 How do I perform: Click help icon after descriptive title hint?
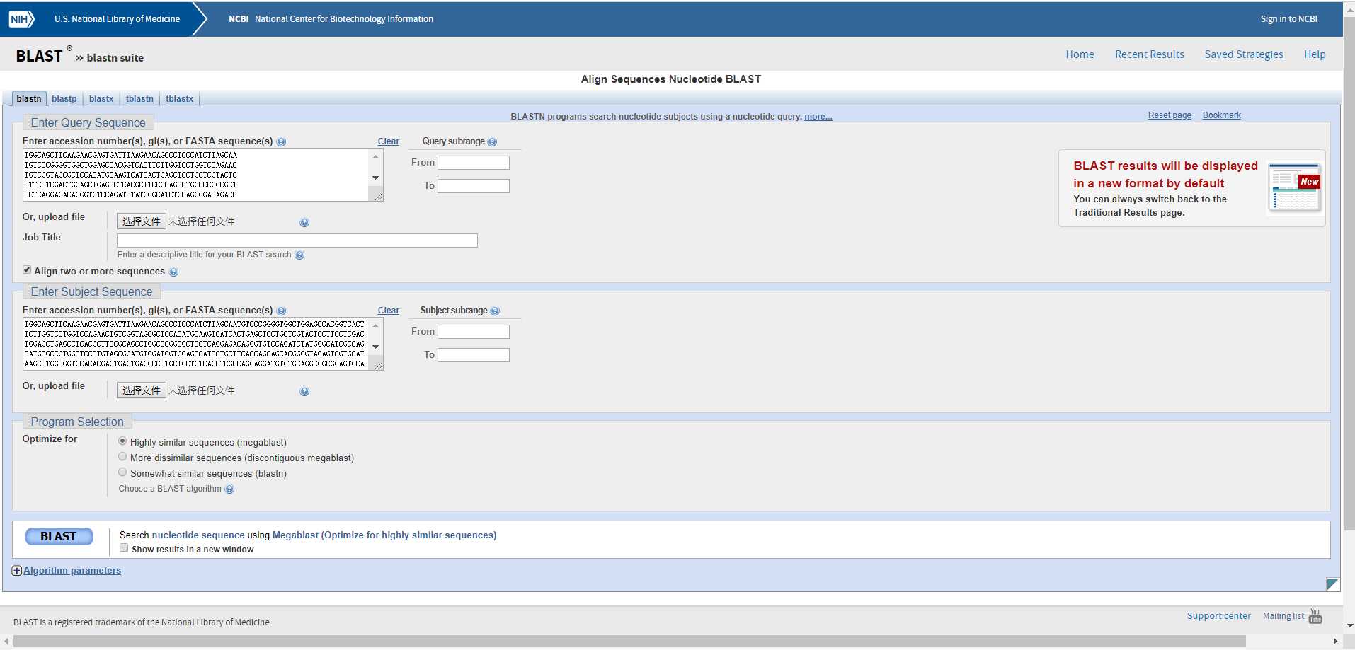point(299,255)
